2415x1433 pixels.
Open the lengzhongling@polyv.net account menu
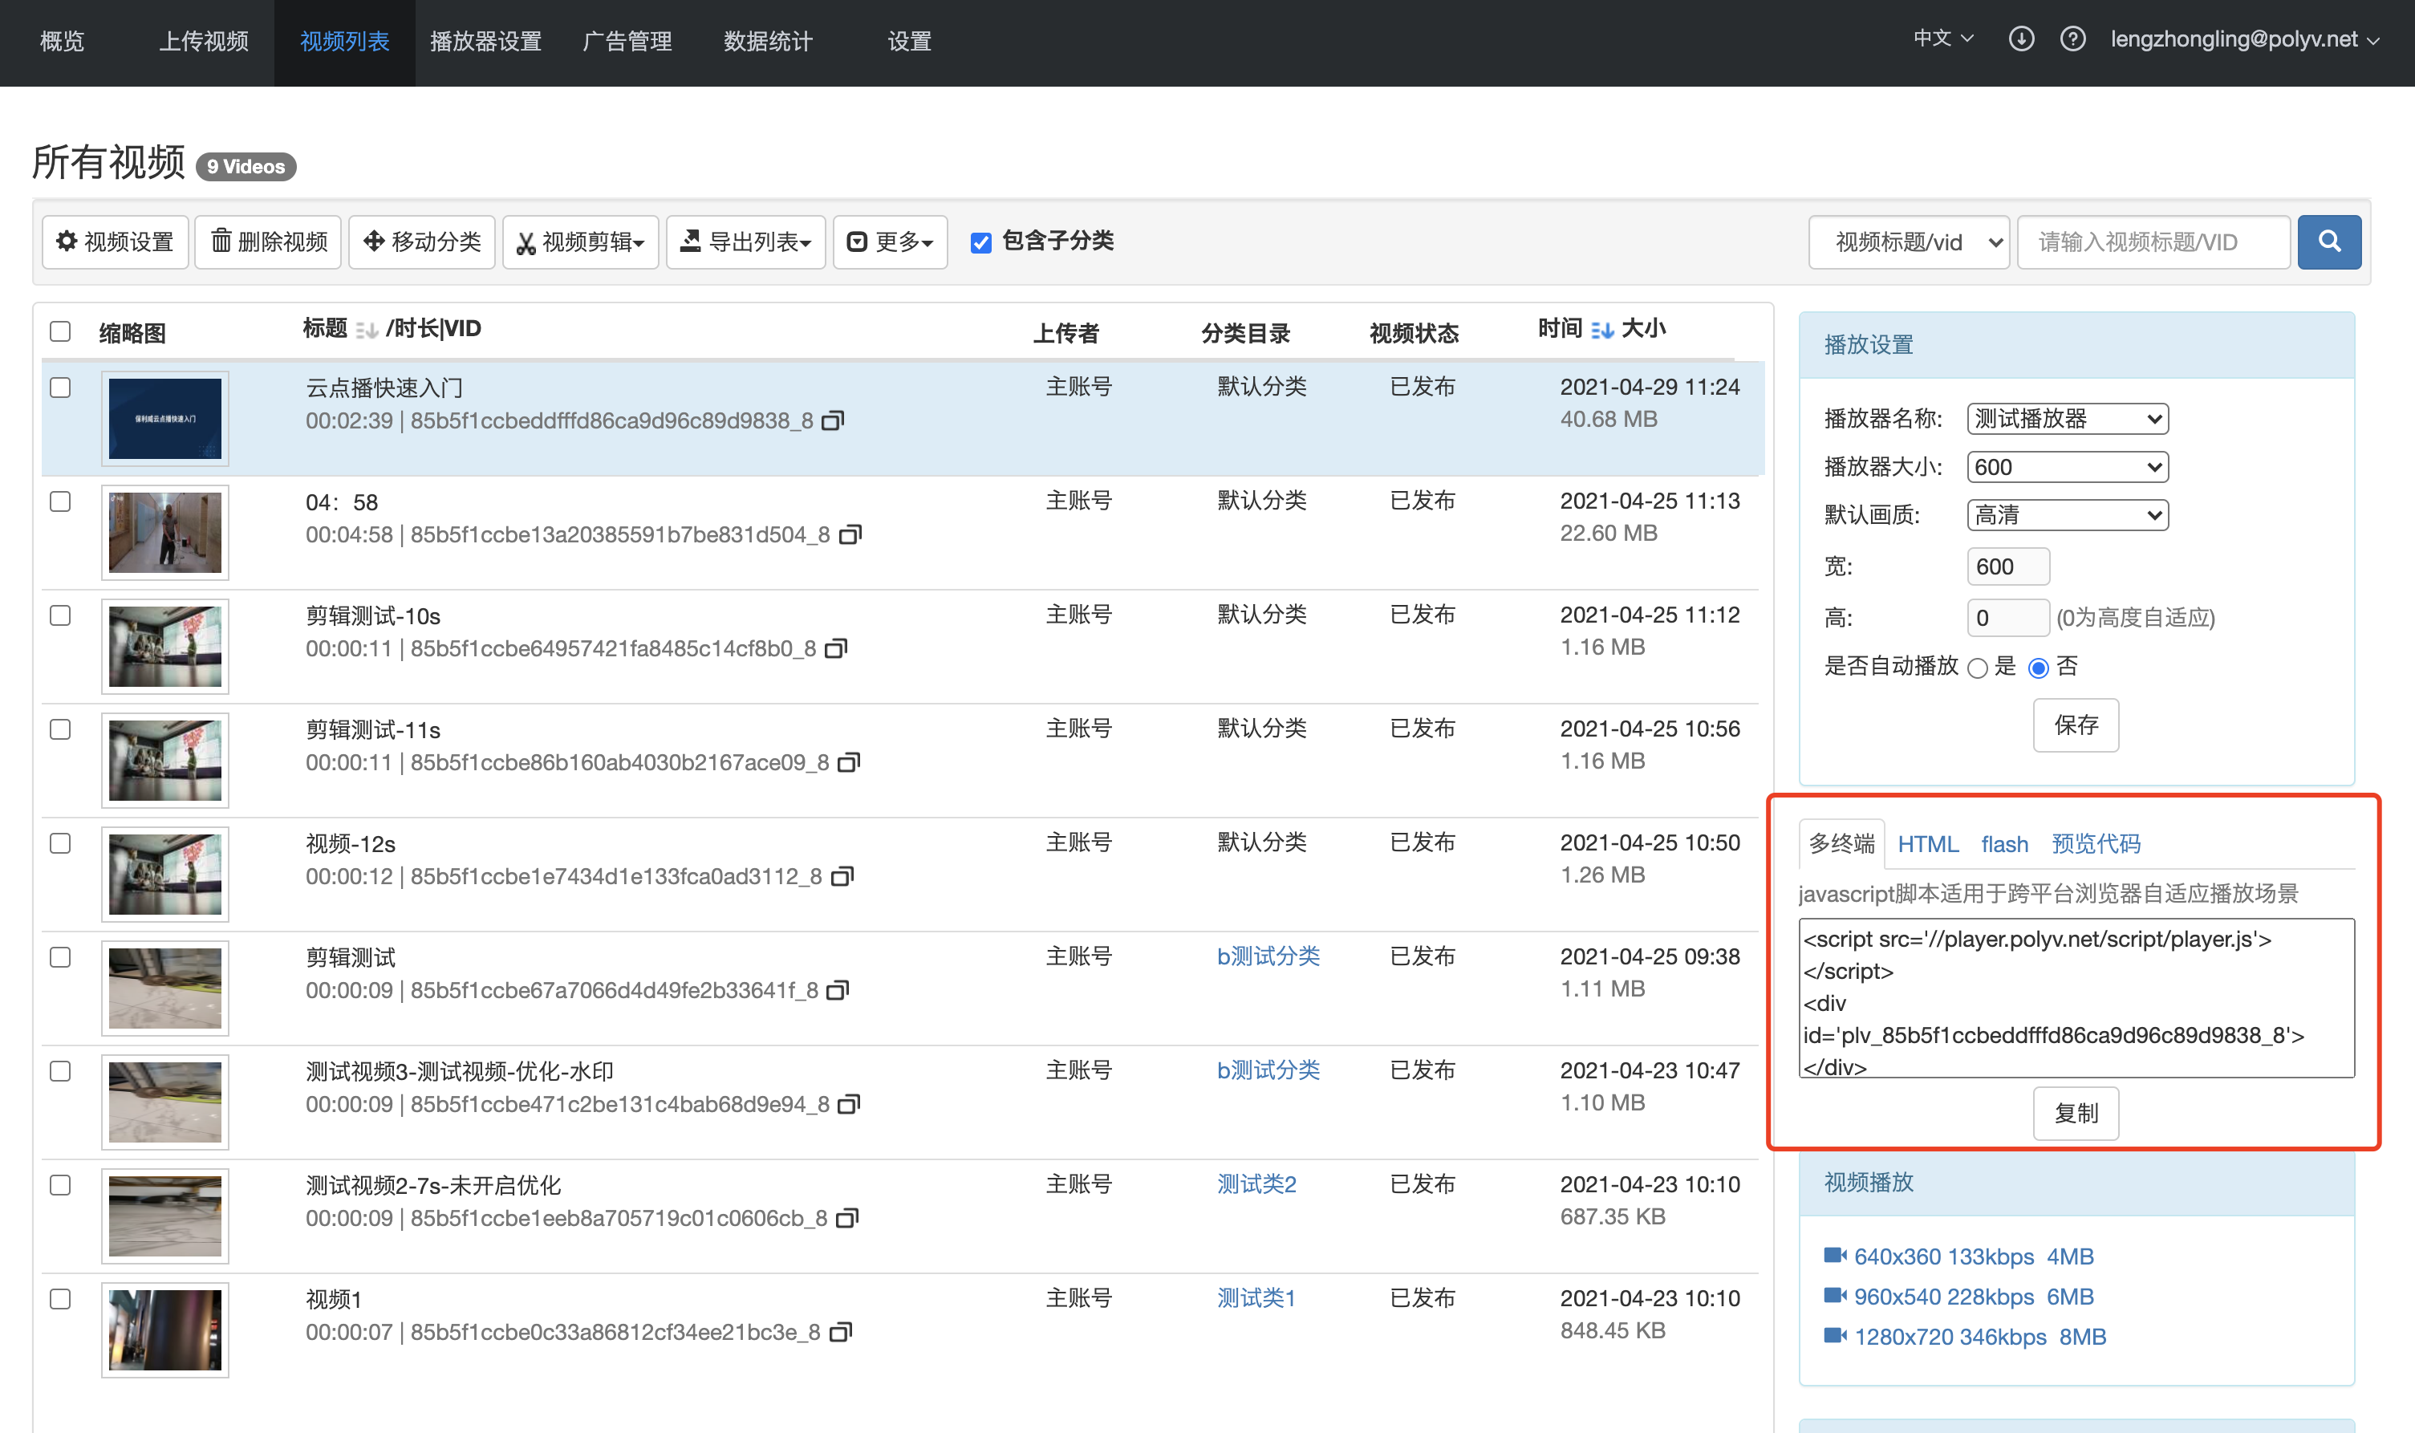(2244, 39)
